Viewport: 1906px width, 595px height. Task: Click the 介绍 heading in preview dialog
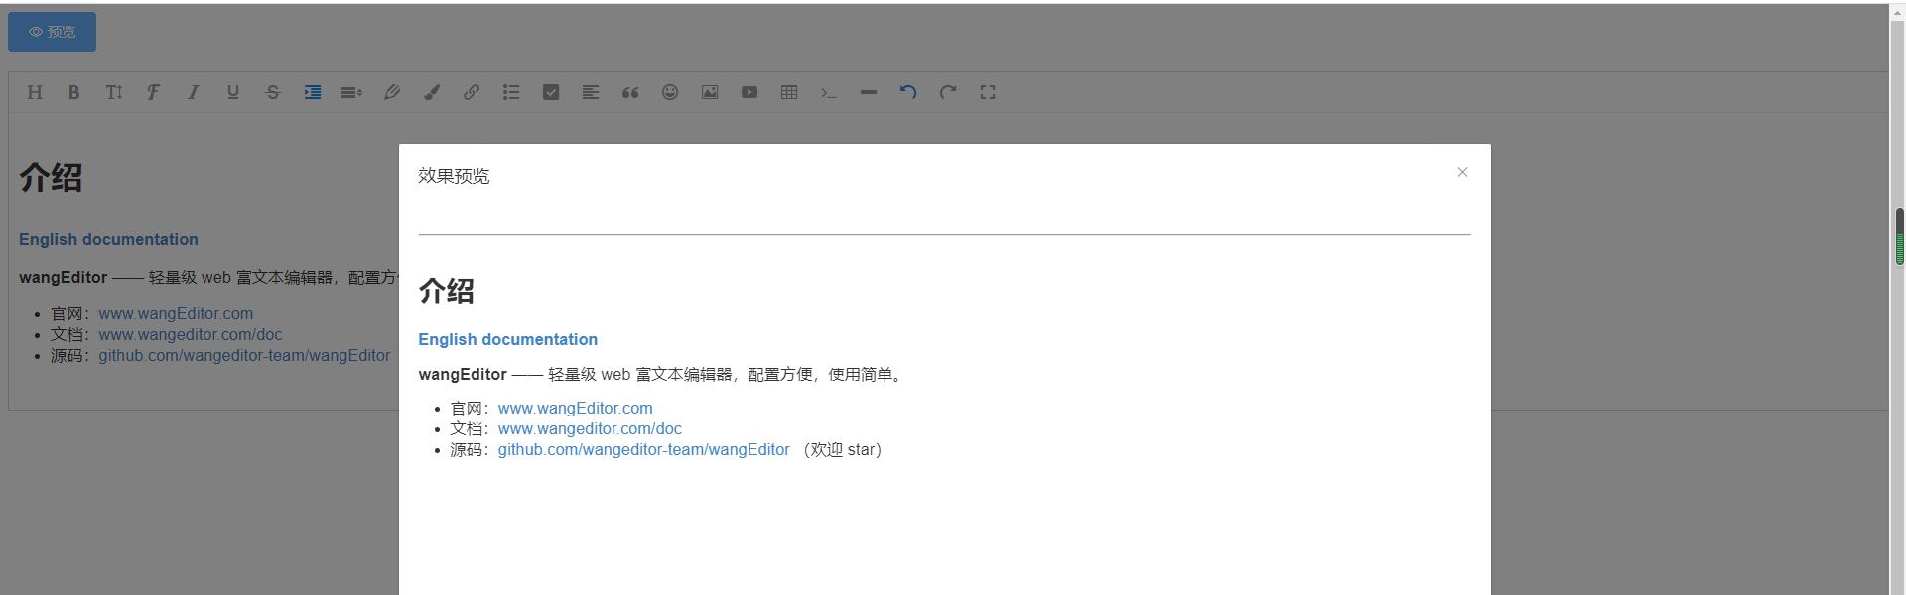447,291
